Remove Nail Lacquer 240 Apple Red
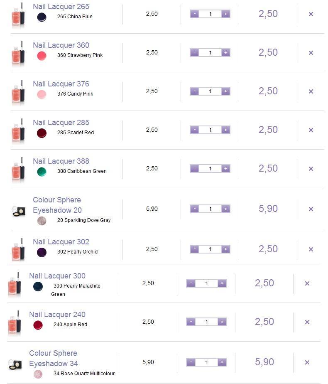Image resolution: width=328 pixels, height=384 pixels. [307, 322]
